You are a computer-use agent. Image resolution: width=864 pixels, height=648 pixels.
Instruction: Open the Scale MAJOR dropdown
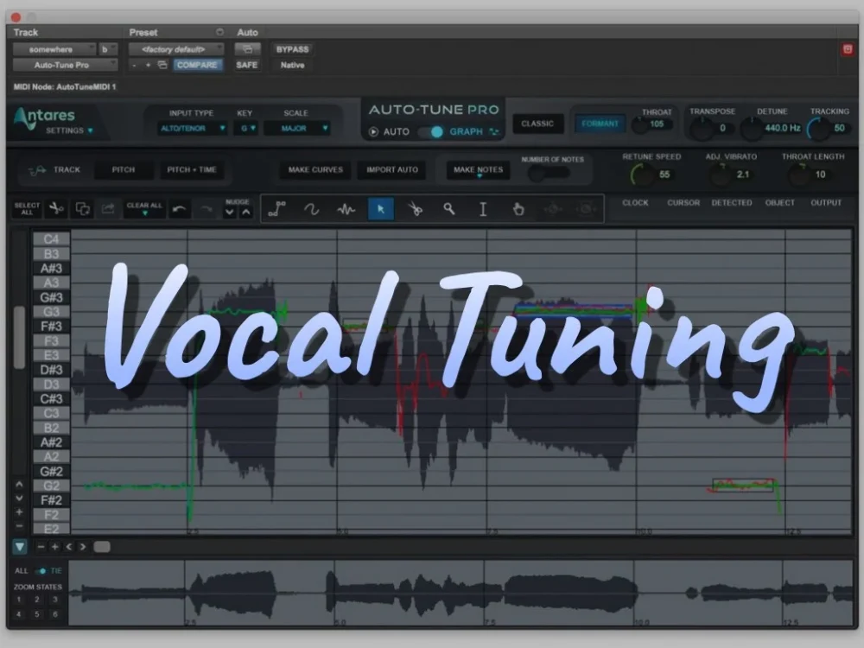pos(297,129)
